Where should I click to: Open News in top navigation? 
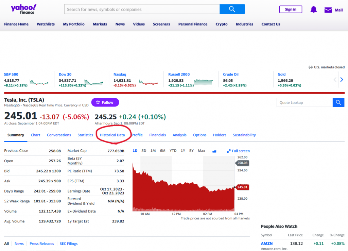point(120,24)
